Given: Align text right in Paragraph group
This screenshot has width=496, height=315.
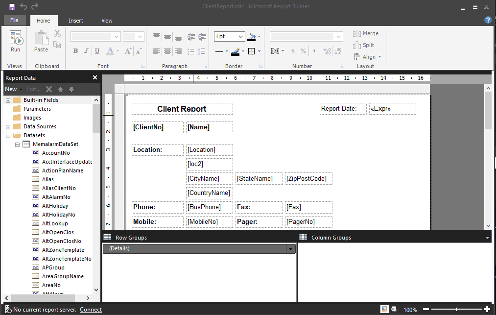Looking at the screenshot, I should (178, 51).
